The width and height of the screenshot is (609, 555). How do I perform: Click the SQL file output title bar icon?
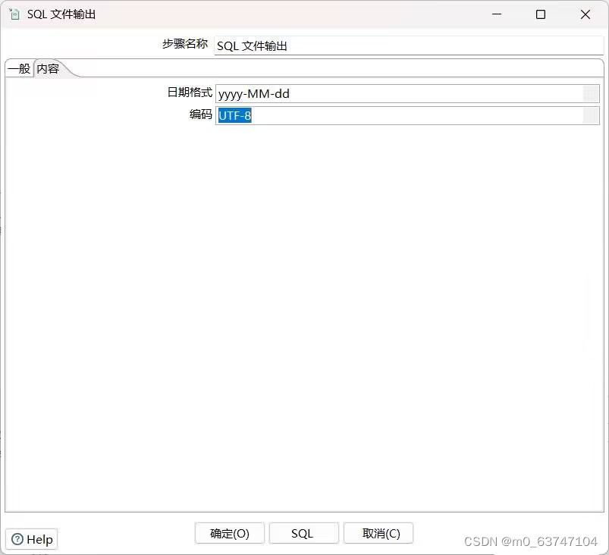coord(14,14)
